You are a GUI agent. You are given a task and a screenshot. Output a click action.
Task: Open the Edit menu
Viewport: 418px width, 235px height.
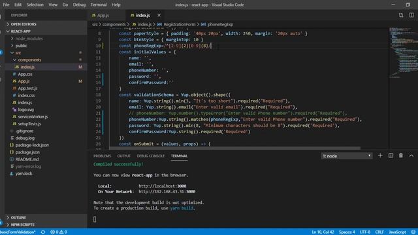pos(18,5)
